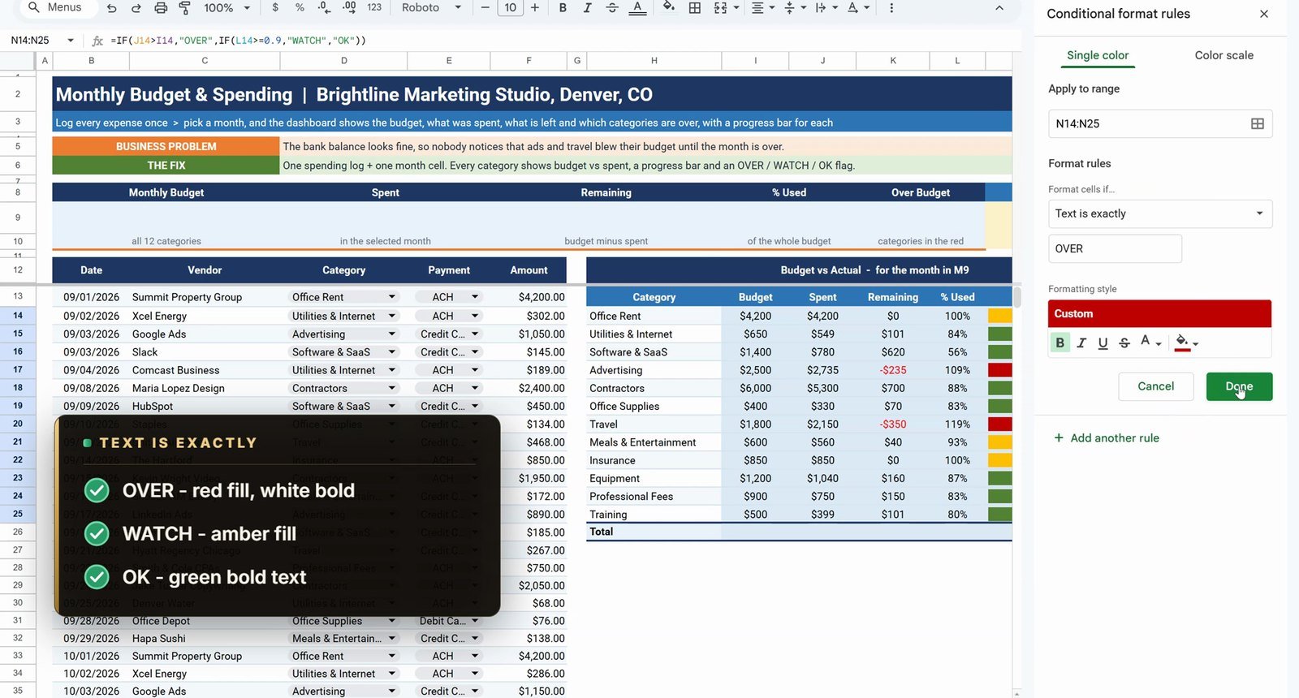Toggle Italic in the main toolbar

[x=587, y=7]
